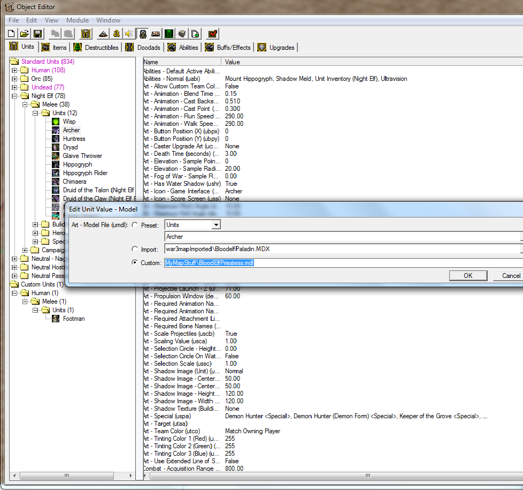Select the custom Footman unit icon
523x490 pixels.
(x=56, y=319)
